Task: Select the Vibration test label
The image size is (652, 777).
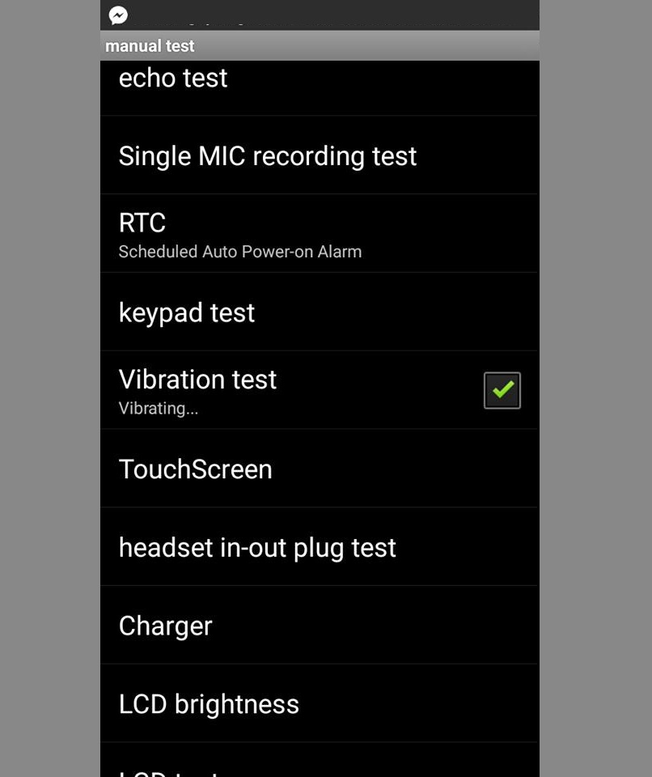Action: click(197, 380)
